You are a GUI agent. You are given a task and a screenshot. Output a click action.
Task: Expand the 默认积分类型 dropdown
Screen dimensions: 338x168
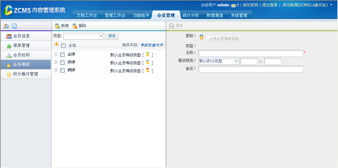[236, 61]
